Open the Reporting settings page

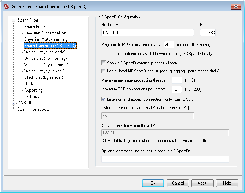tap(34, 90)
